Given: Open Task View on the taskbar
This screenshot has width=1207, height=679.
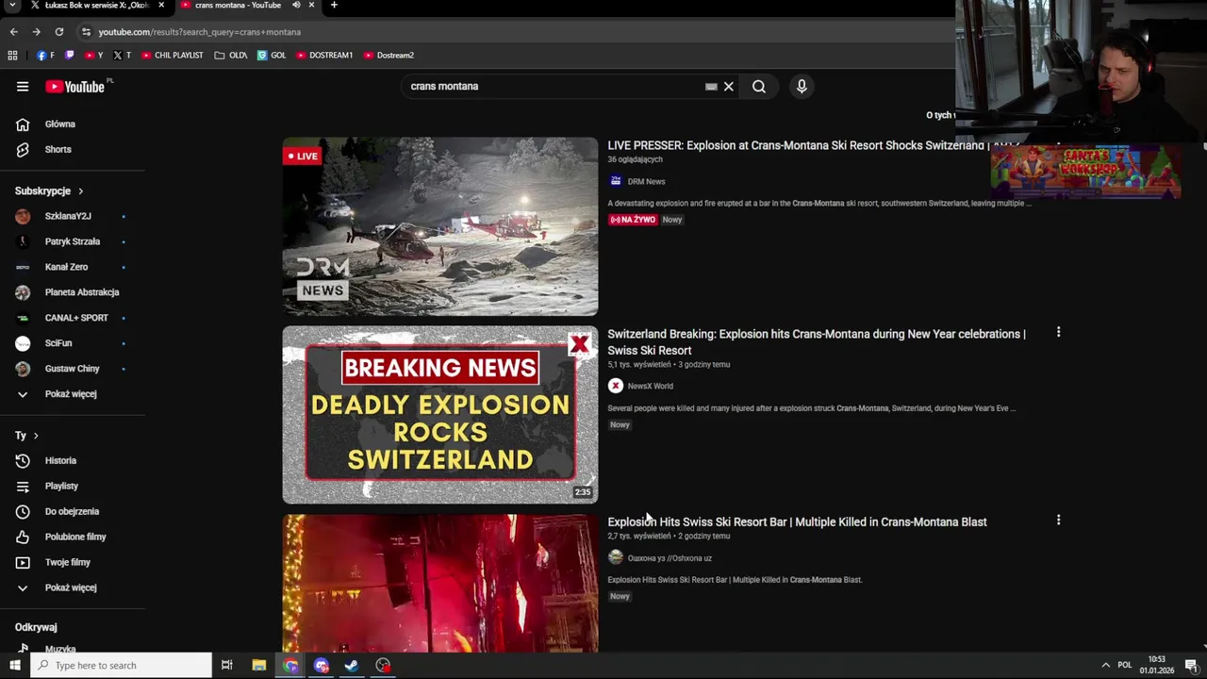Looking at the screenshot, I should [x=227, y=666].
